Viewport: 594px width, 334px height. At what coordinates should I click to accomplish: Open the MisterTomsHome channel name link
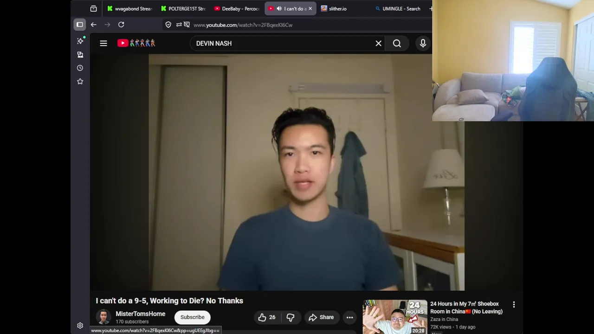141,314
